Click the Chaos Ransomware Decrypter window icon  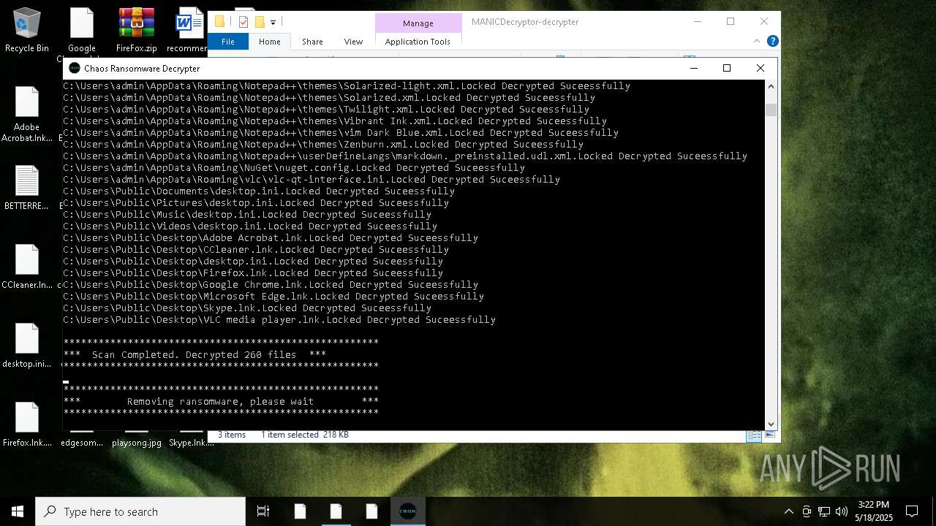(x=75, y=68)
